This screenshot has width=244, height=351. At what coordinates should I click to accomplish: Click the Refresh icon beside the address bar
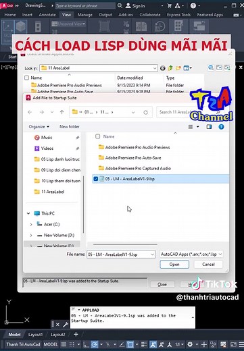pos(146,112)
